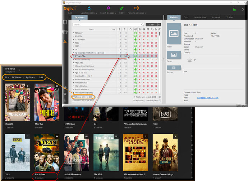Select the American Horror Story row

point(115,93)
